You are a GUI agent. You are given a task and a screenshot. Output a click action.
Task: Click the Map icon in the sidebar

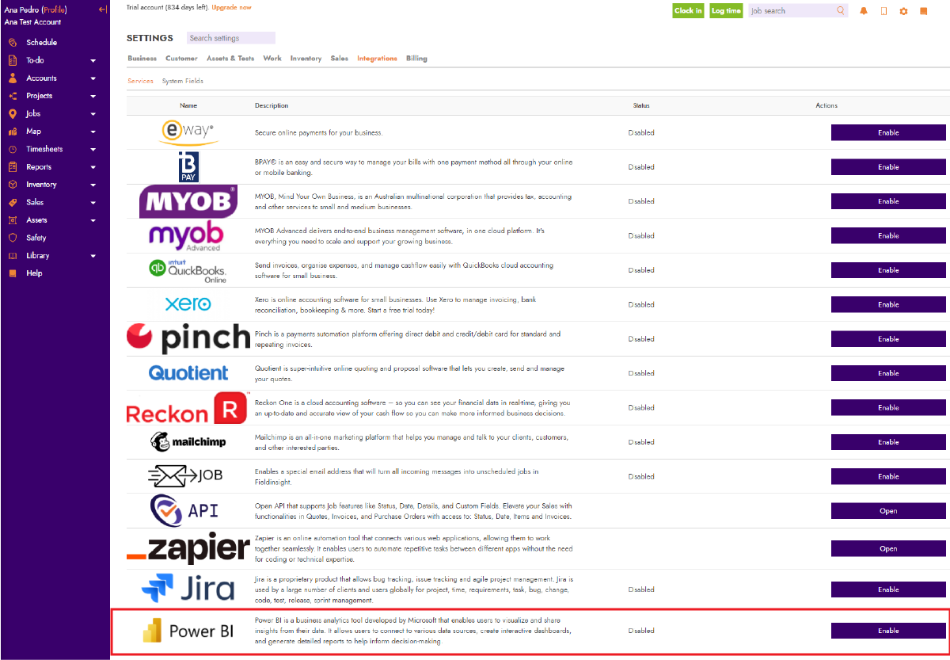point(12,132)
